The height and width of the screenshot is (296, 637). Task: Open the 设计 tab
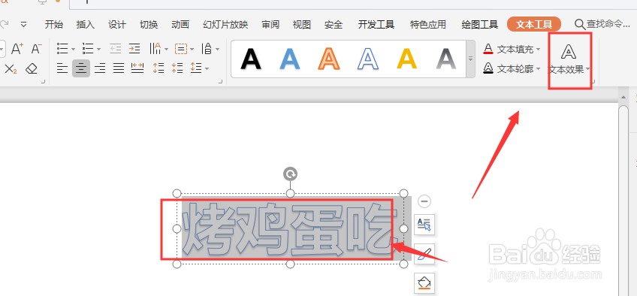point(117,24)
